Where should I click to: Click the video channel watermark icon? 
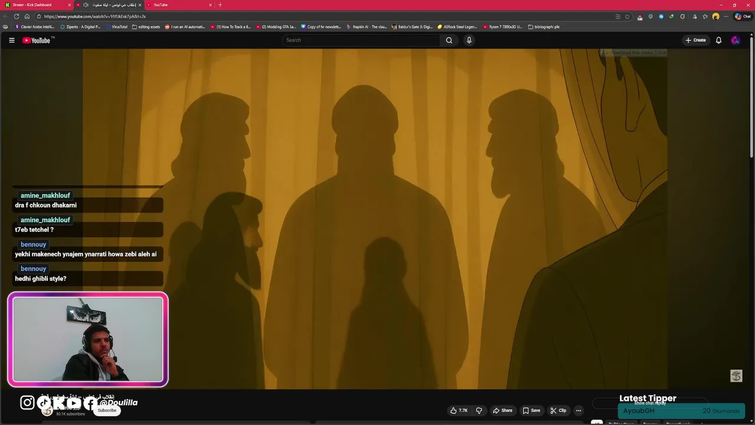pos(736,376)
